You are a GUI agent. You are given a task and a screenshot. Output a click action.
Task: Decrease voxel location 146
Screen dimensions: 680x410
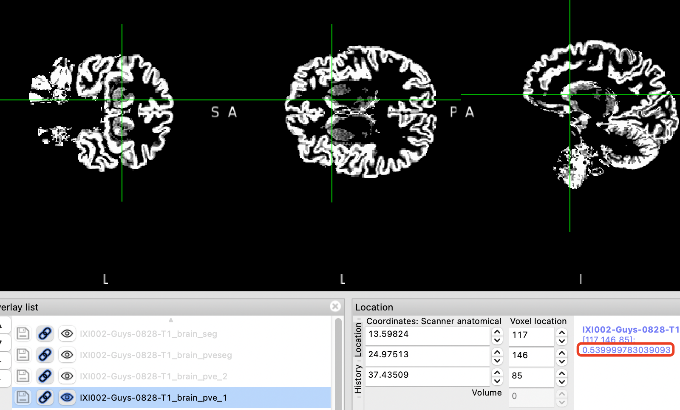click(562, 361)
